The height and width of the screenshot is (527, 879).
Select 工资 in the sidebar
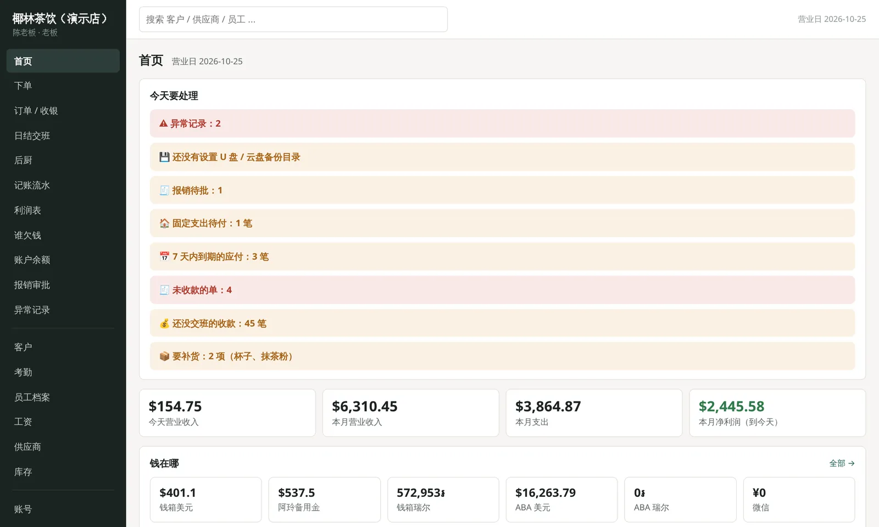coord(63,422)
